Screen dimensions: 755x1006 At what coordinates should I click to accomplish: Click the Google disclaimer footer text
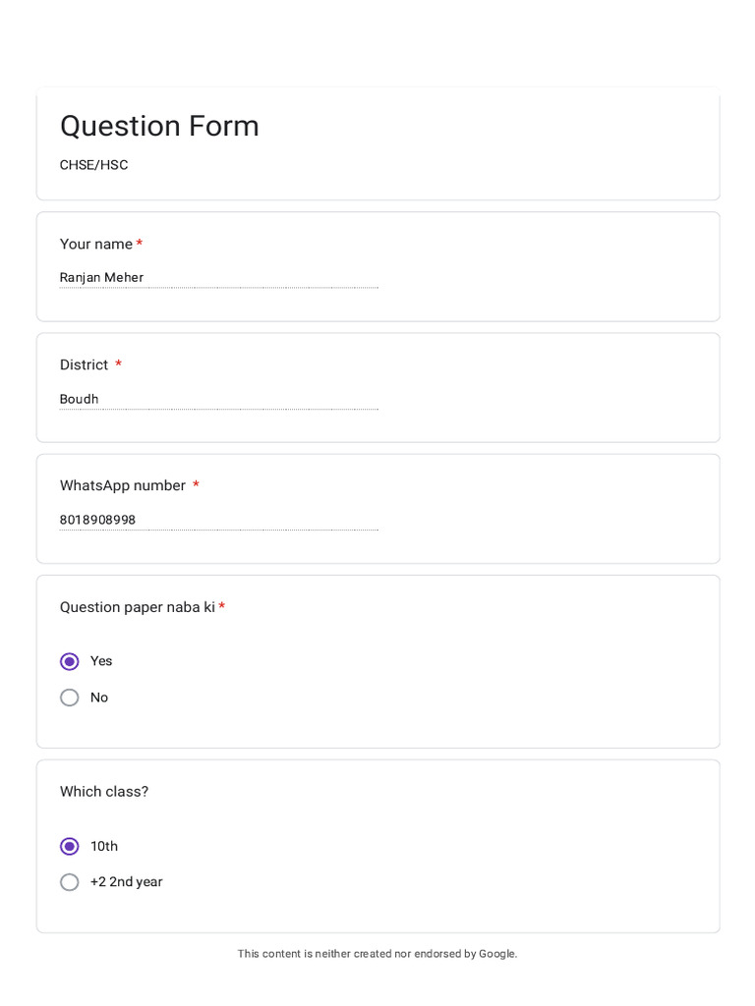[377, 953]
